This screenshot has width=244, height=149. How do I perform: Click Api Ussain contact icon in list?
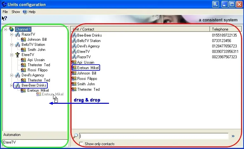click(x=74, y=62)
